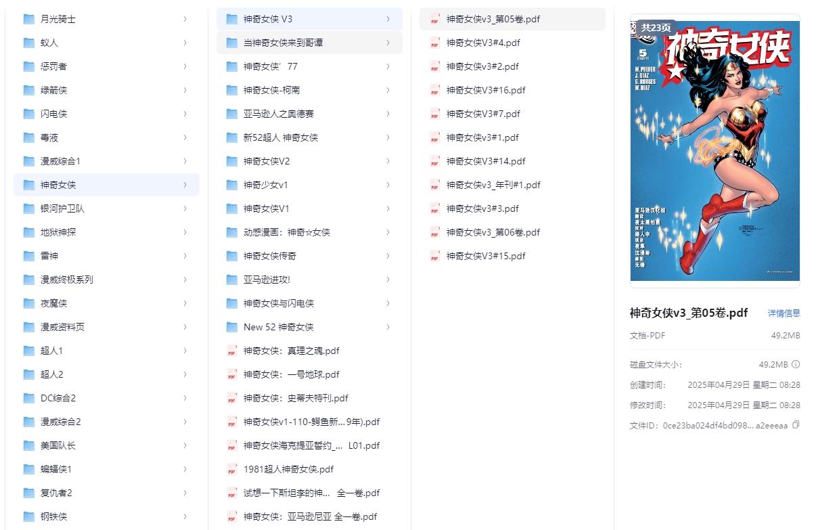Click the PDF icon of 神奇女侠：史蒂夫特刊.pdf
This screenshot has width=816, height=530.
point(231,398)
